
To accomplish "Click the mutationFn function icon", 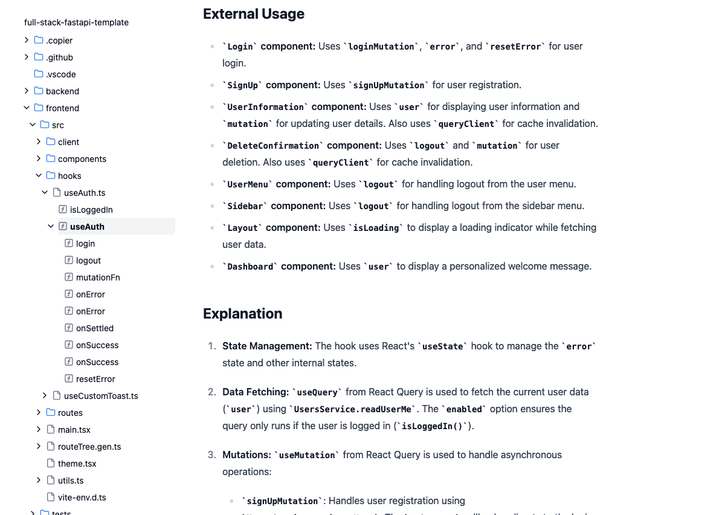I will click(69, 277).
